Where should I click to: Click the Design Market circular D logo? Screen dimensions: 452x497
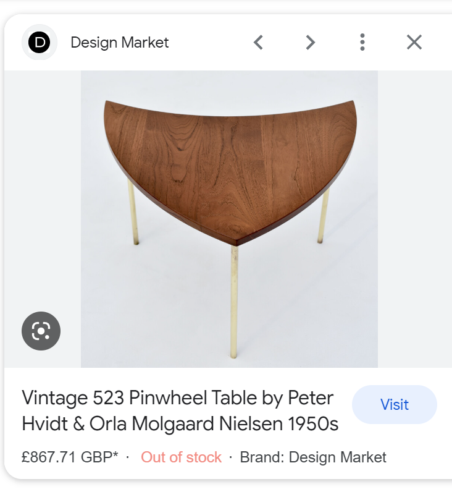tap(40, 42)
